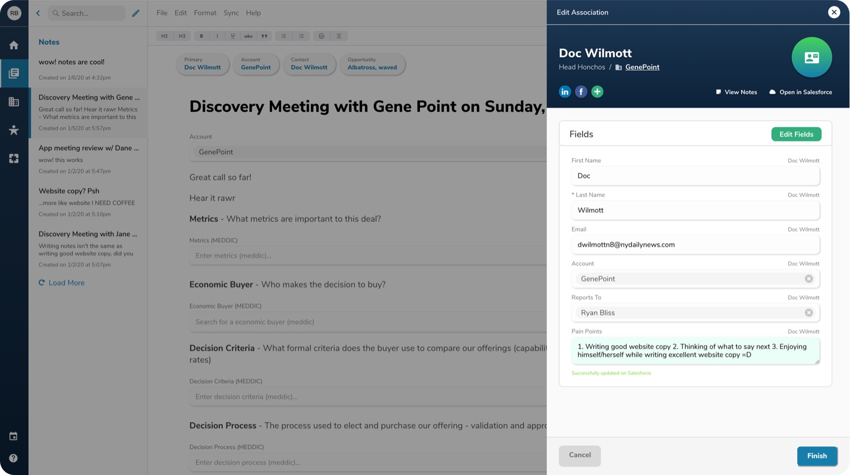The image size is (850, 475).
Task: Collapse the notes list with back chevron
Action: click(38, 13)
